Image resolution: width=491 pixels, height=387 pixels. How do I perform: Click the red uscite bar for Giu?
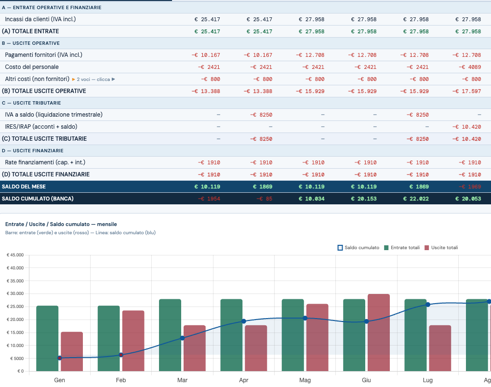pos(379,333)
